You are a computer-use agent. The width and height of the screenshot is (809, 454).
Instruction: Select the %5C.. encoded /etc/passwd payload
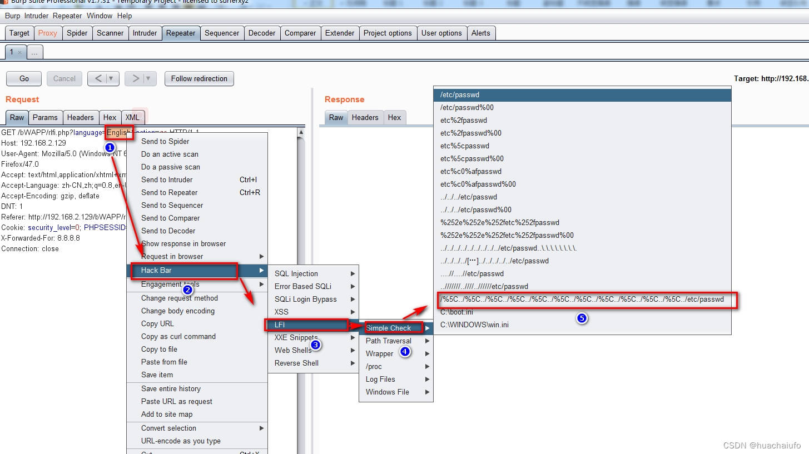582,299
